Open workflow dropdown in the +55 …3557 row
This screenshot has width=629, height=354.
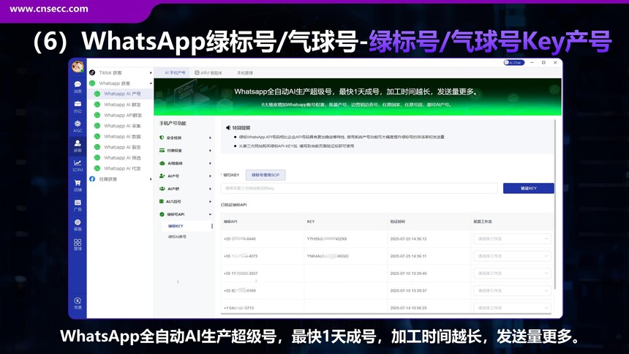(x=512, y=274)
